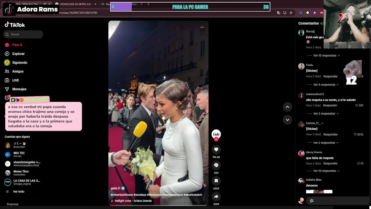Open the Empresa footer link
371x209 pixels.
tap(12, 204)
